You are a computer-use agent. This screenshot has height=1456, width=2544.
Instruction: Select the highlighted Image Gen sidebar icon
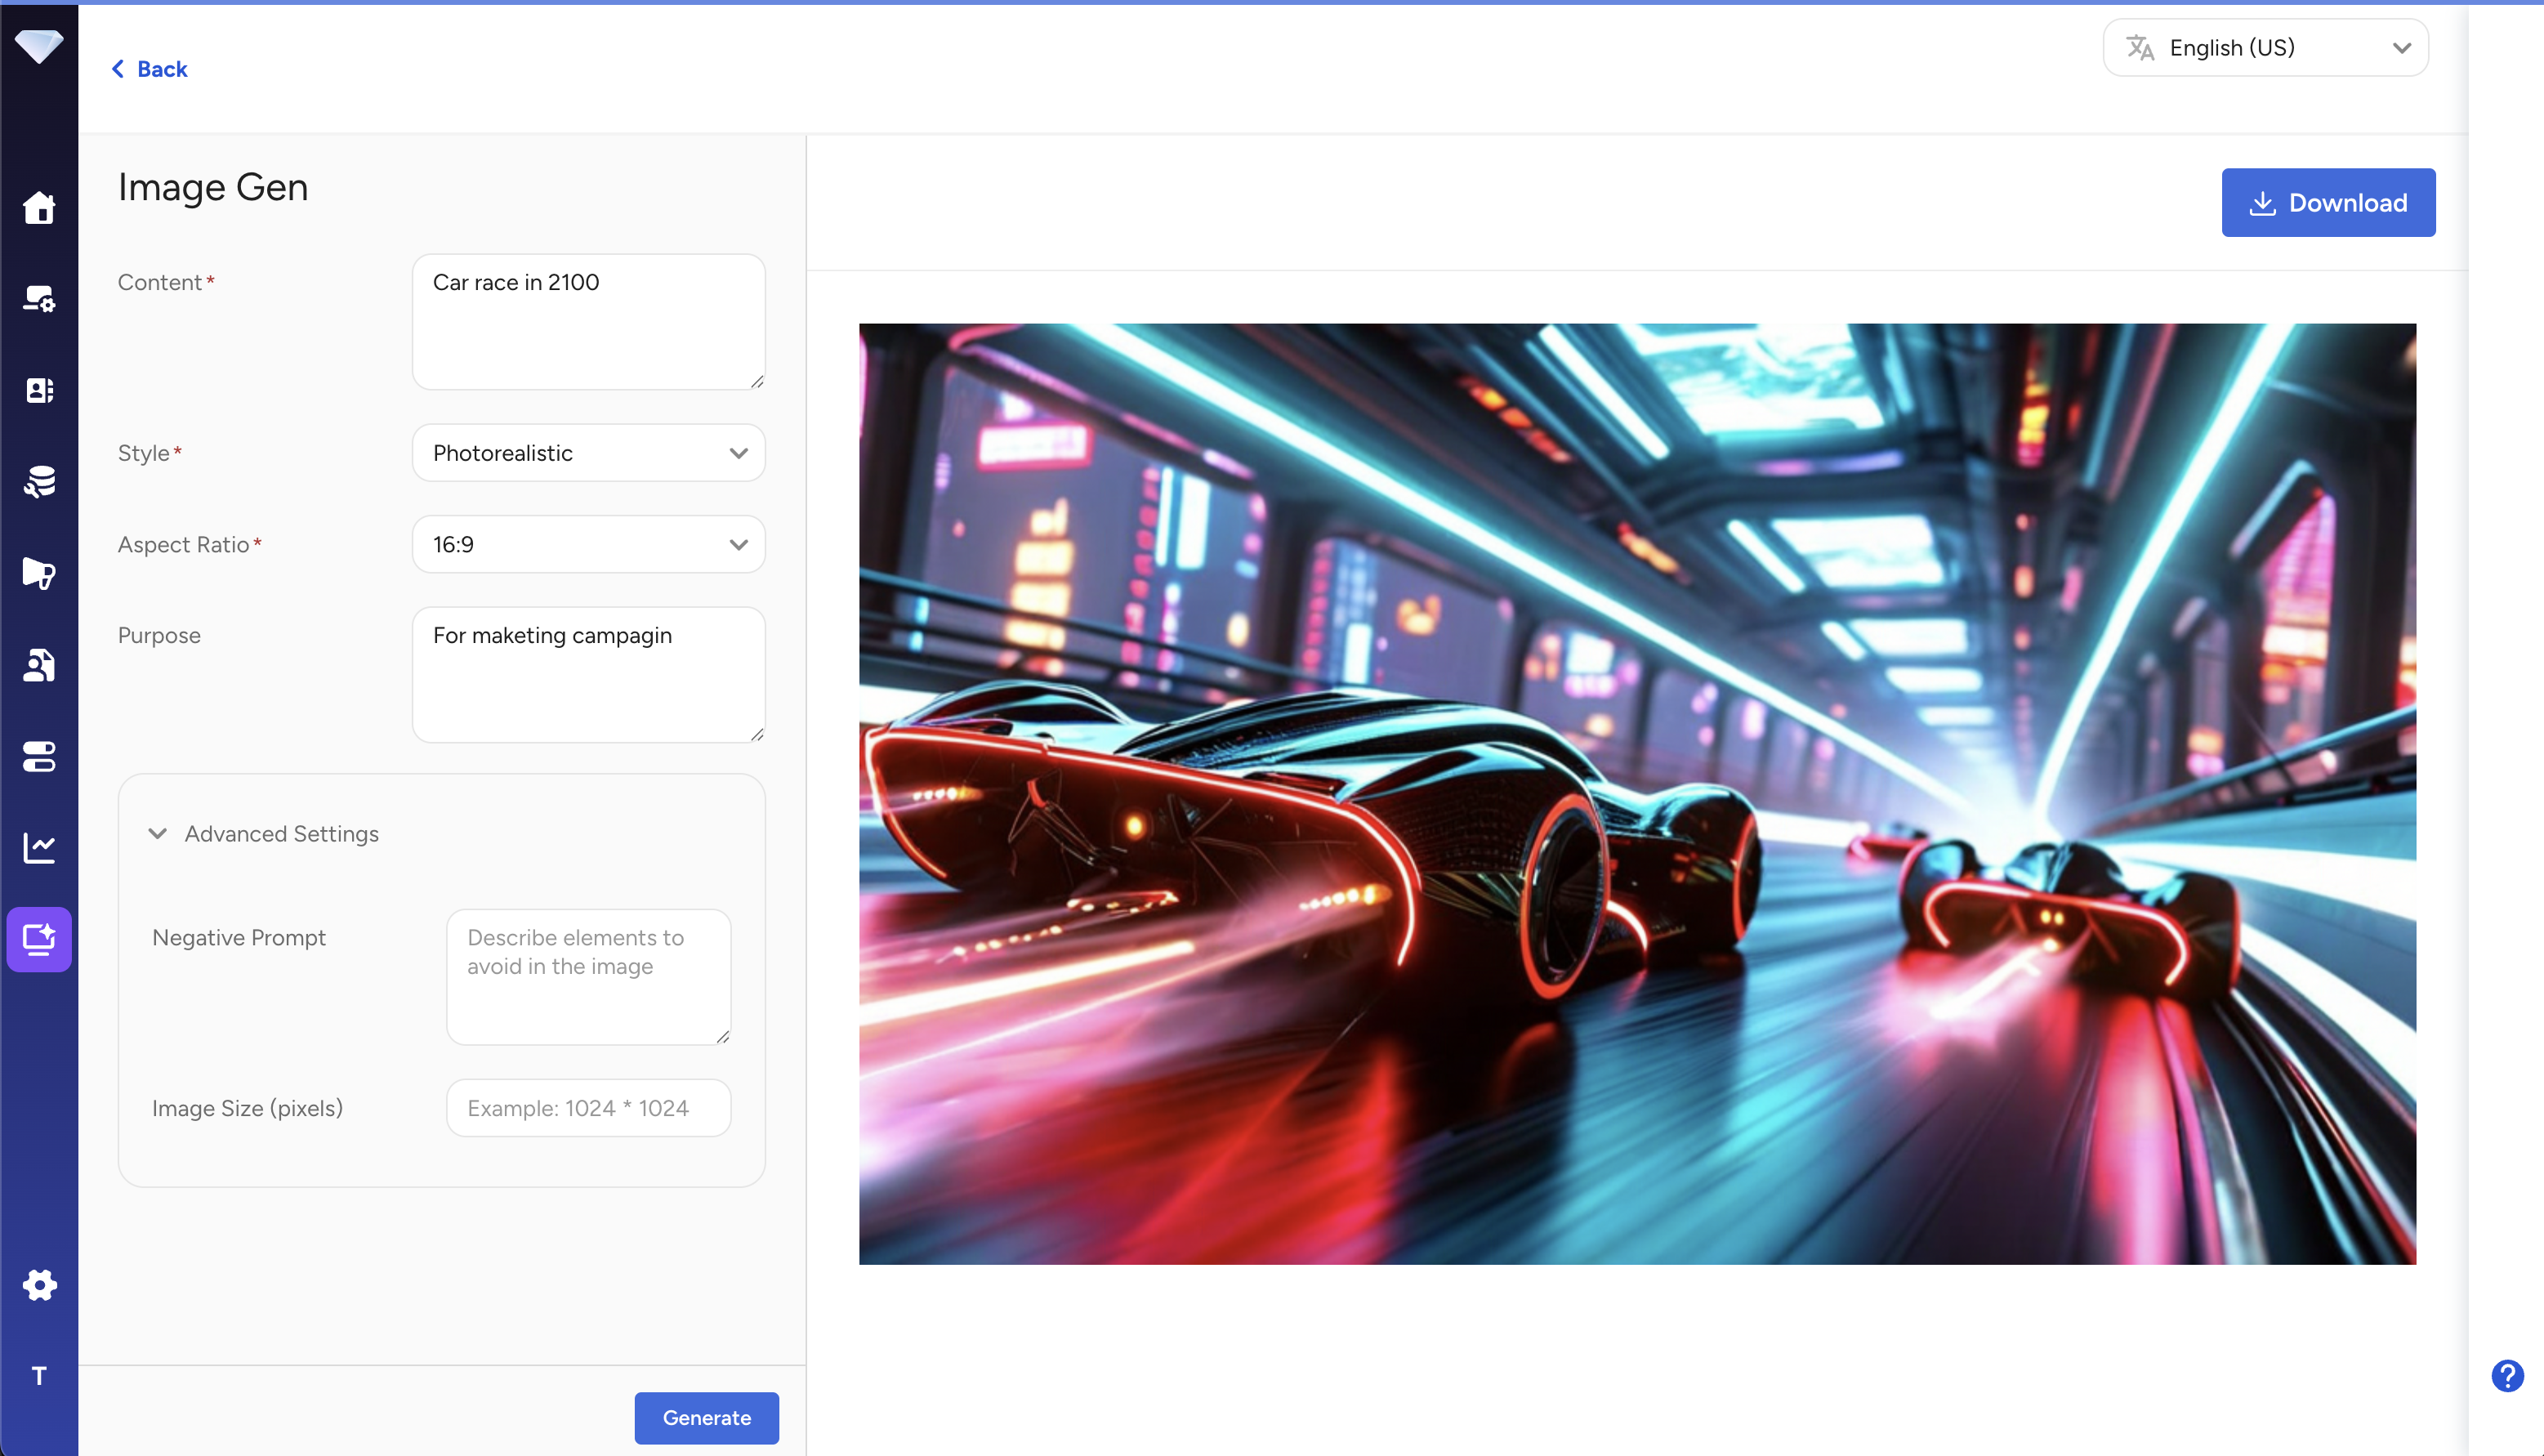click(x=39, y=939)
